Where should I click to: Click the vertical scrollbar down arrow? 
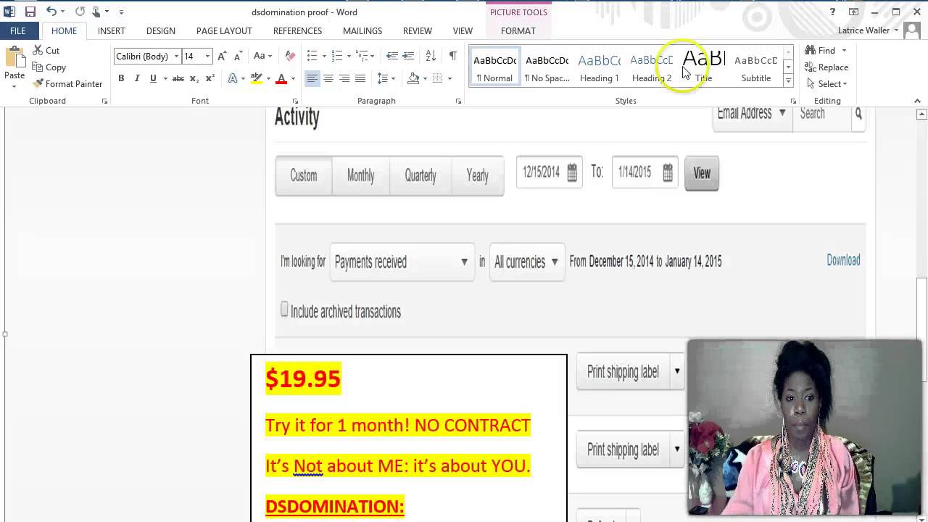tap(922, 517)
